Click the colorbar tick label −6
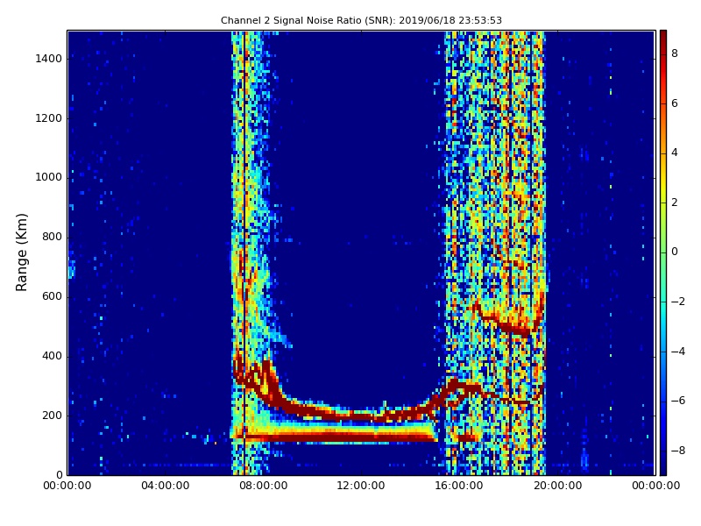701x526 pixels. coord(678,401)
